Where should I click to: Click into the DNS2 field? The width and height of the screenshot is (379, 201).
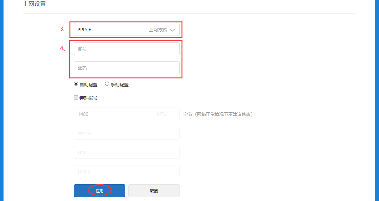point(126,172)
